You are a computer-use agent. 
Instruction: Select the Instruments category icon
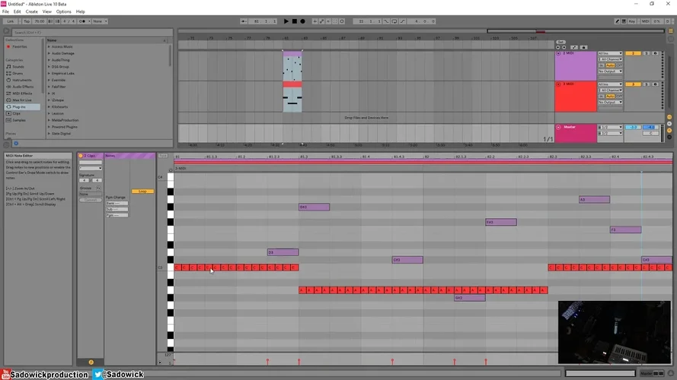(8, 80)
